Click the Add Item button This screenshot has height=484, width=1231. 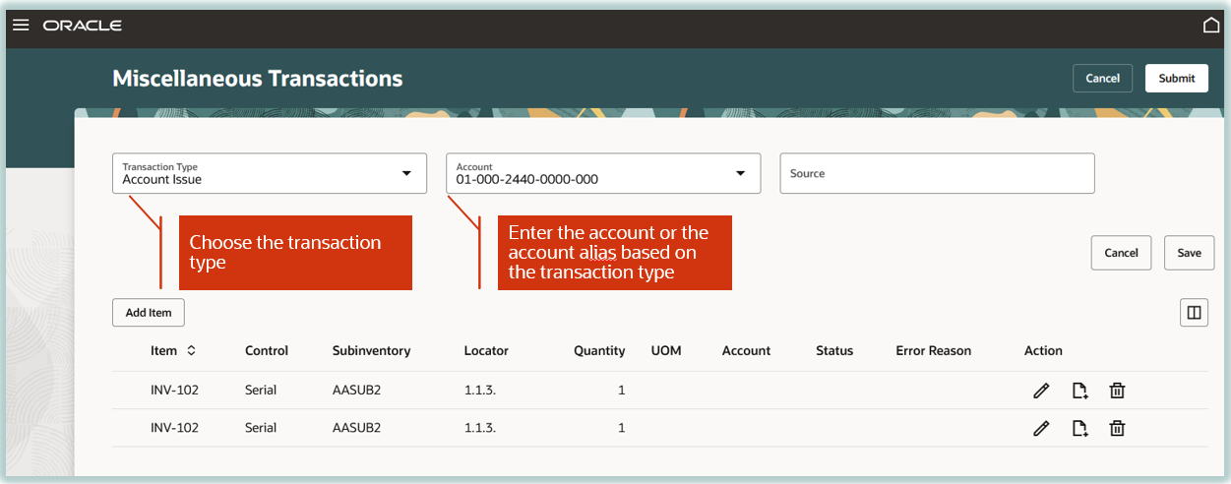pos(149,313)
